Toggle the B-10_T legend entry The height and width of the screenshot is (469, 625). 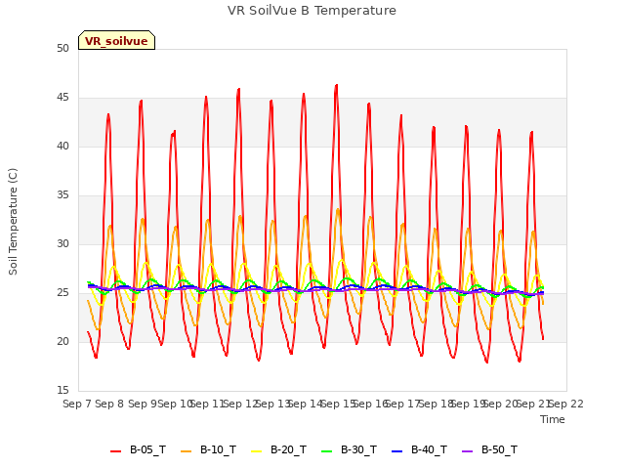point(208,450)
